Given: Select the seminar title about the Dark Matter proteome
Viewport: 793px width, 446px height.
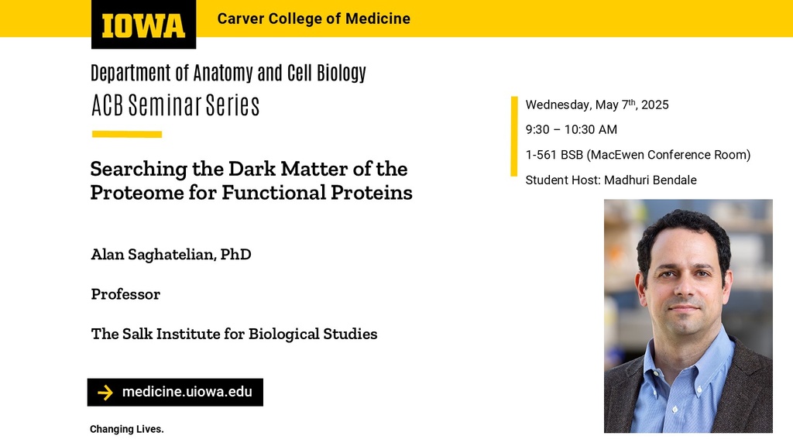Looking at the screenshot, I should point(250,180).
